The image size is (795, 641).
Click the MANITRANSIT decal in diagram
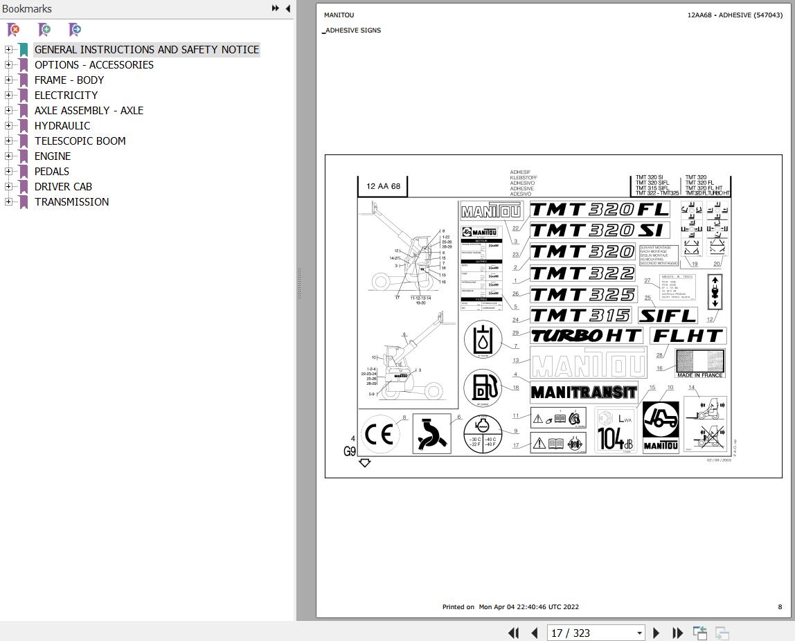tap(584, 392)
